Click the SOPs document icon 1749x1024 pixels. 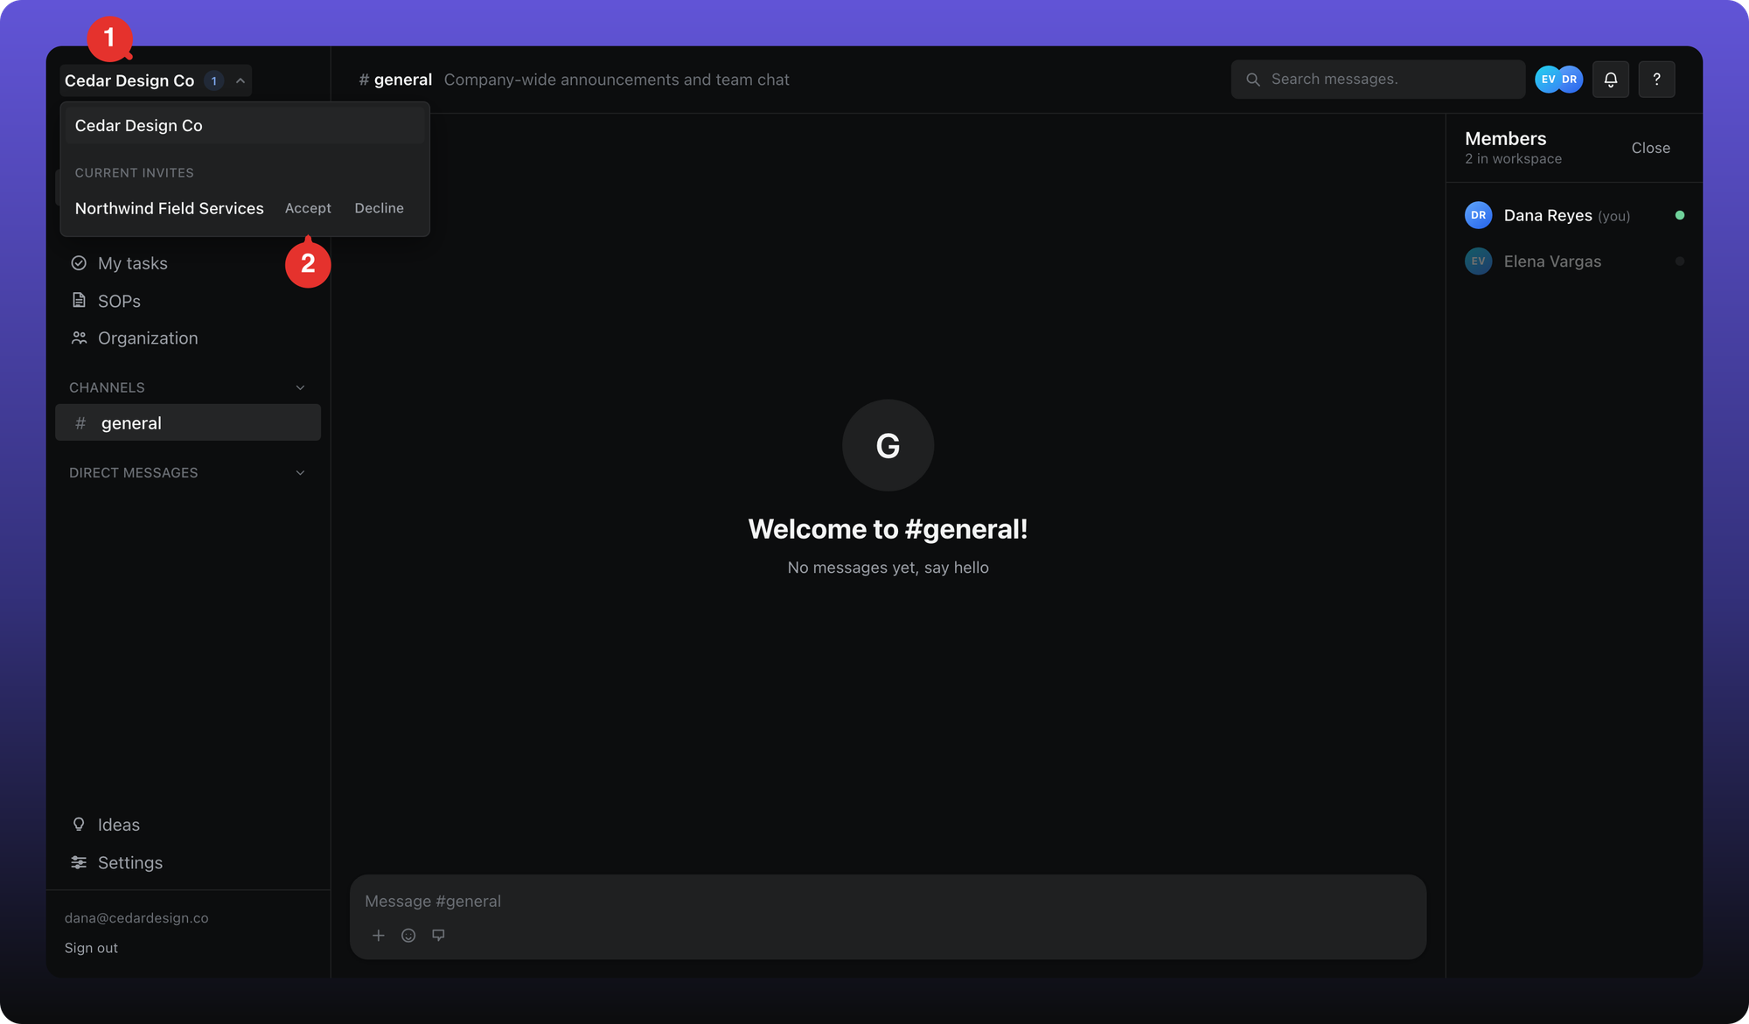79,301
